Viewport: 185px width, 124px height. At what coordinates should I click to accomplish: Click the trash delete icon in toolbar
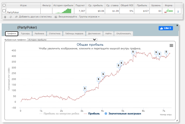[x=5, y=17]
